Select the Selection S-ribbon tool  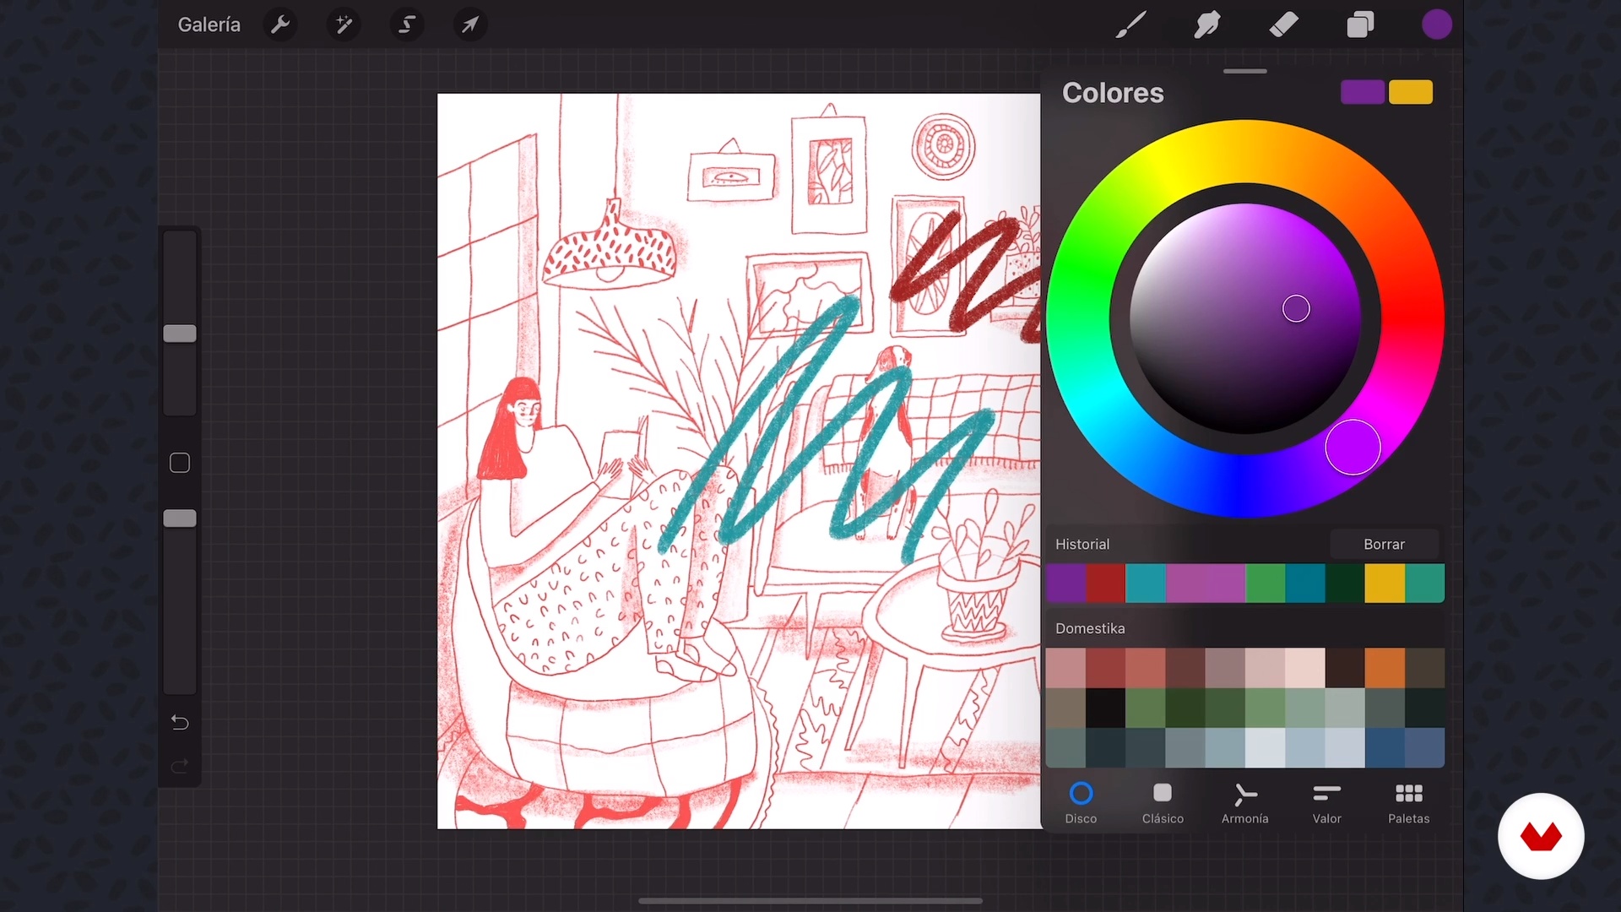[x=407, y=24]
